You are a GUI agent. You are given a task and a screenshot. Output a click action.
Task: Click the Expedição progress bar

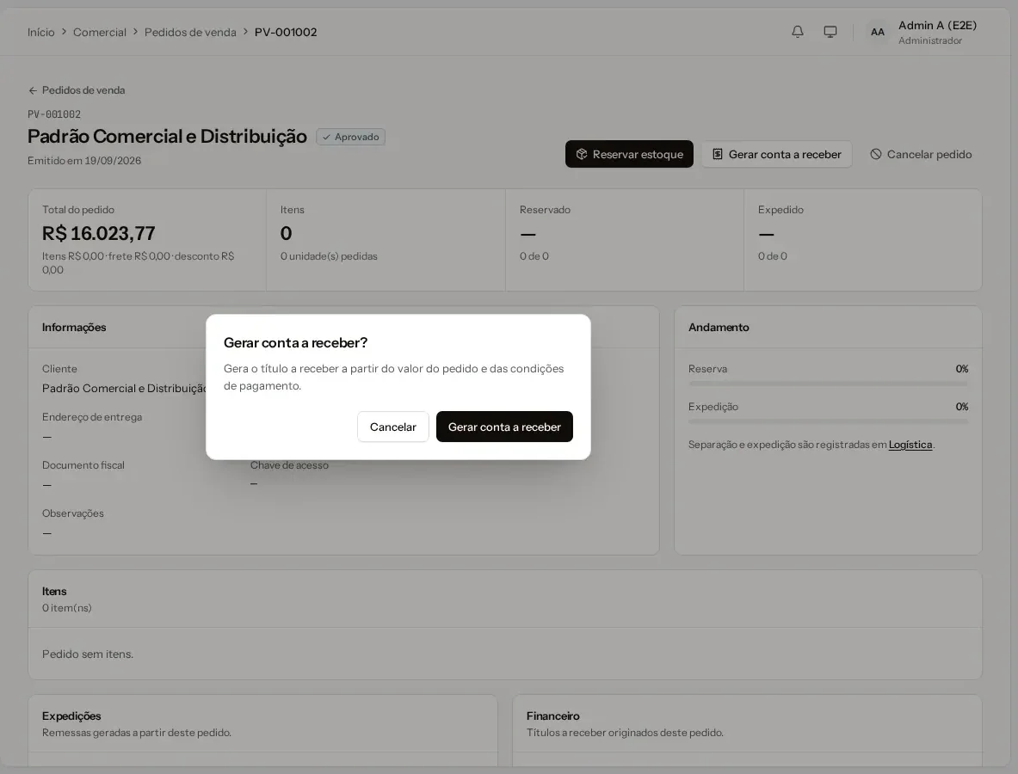pos(828,421)
